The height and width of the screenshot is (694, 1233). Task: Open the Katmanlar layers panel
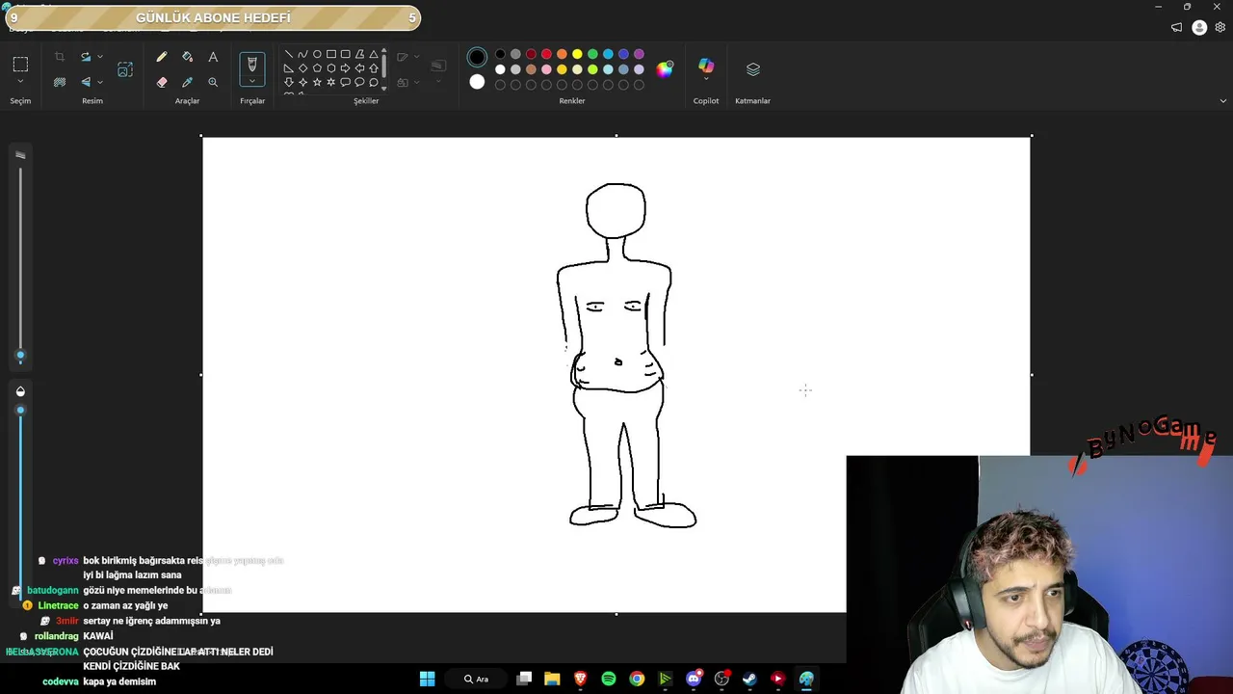[753, 69]
